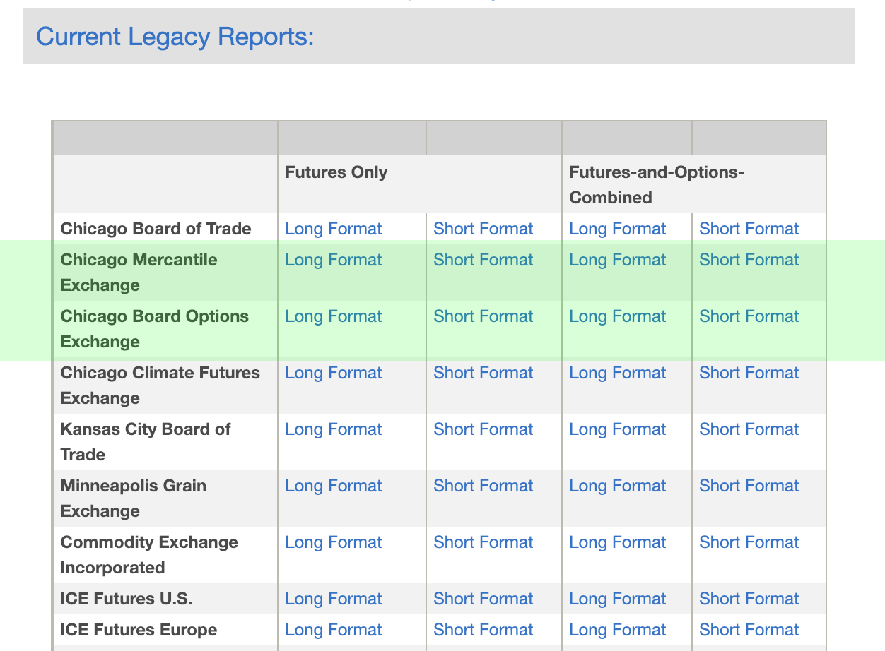Open Commodity Exchange Incorporated Futures Only Short Format
885x651 pixels.
coord(483,542)
